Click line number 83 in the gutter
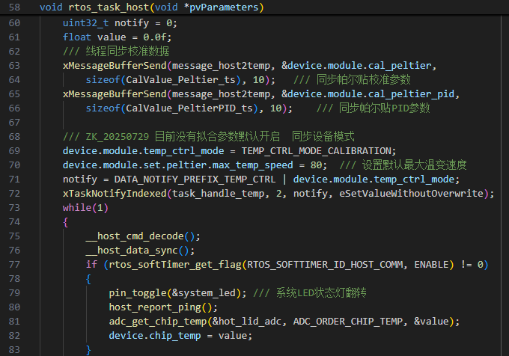Viewport: 509px width, 356px height. 14,350
